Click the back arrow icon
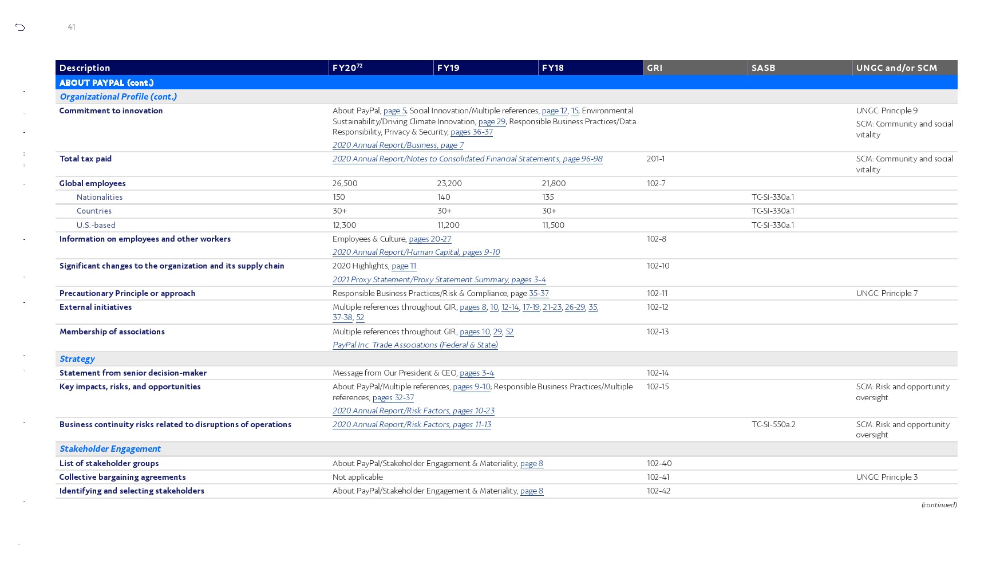The height and width of the screenshot is (584, 996). coord(20,27)
